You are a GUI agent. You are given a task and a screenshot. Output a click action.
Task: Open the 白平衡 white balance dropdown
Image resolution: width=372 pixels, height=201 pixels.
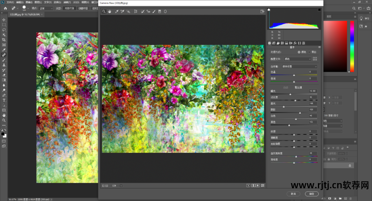pyautogui.click(x=299, y=67)
